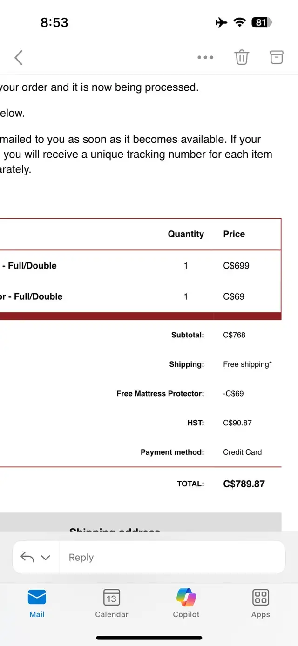The image size is (298, 646).
Task: Open the Apps tab
Action: [261, 603]
